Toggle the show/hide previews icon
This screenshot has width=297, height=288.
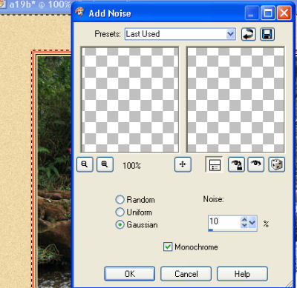(x=214, y=164)
